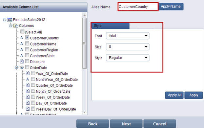Open the Font dropdown showing Arial

tap(128, 36)
